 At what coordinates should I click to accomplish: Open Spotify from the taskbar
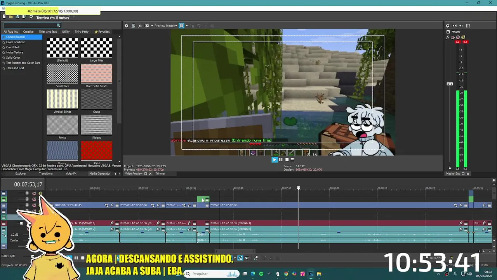click(261, 274)
